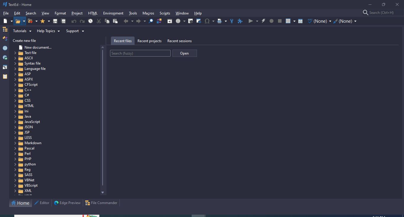The image size is (404, 217).
Task: Click the star bookmark toolbar icon
Action: (x=43, y=21)
